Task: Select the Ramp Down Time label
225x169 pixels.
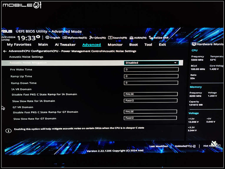Action: tap(24, 83)
